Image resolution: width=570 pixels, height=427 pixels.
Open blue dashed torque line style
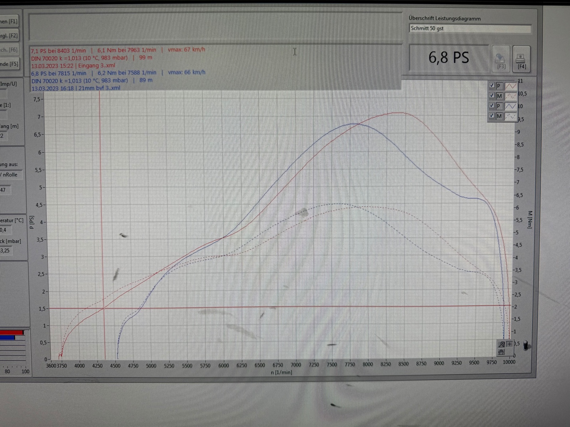point(511,116)
